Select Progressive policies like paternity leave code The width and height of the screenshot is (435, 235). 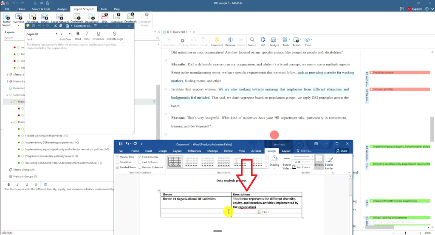(x=51, y=156)
